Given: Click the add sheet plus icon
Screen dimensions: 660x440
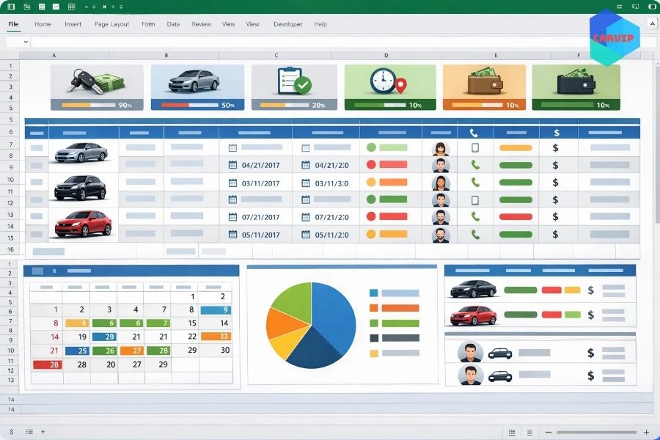Looking at the screenshot, I should tap(43, 432).
